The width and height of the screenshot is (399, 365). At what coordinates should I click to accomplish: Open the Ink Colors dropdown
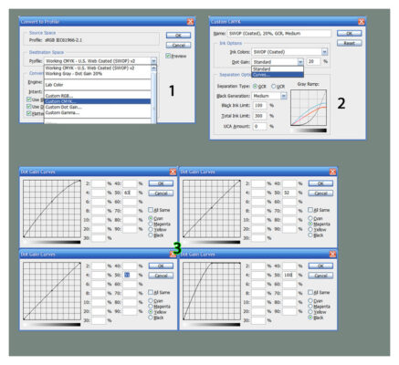point(324,52)
